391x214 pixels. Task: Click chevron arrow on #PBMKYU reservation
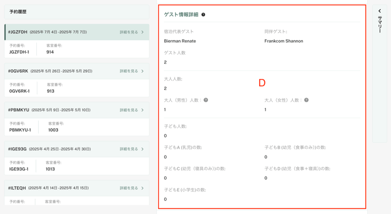(143, 110)
